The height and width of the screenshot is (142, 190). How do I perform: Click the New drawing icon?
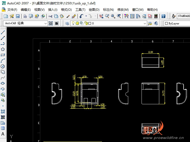6,16
